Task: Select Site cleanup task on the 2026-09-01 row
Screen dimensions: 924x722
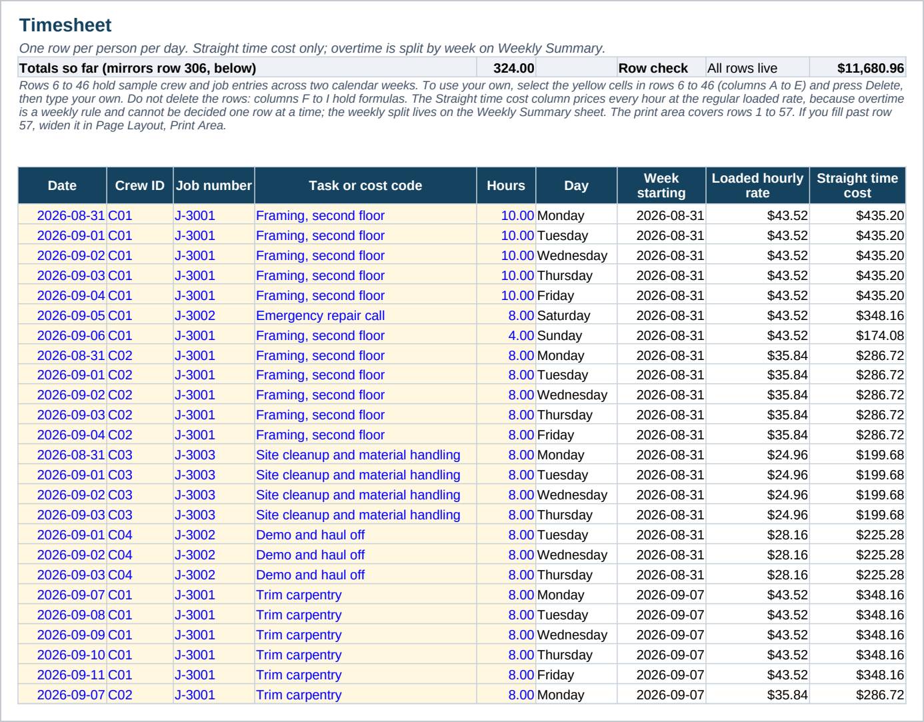Action: [365, 475]
